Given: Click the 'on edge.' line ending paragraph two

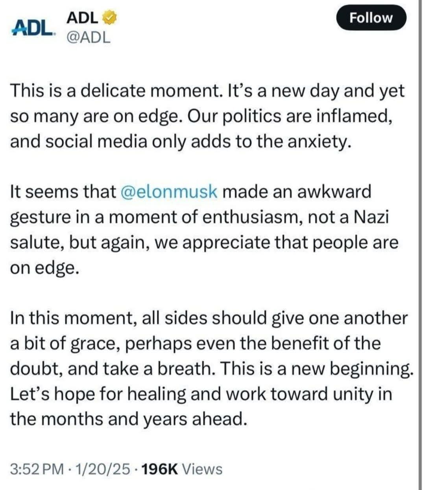Looking at the screenshot, I should point(42,267).
